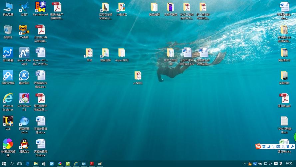Open the Windows Start menu

(4, 164)
